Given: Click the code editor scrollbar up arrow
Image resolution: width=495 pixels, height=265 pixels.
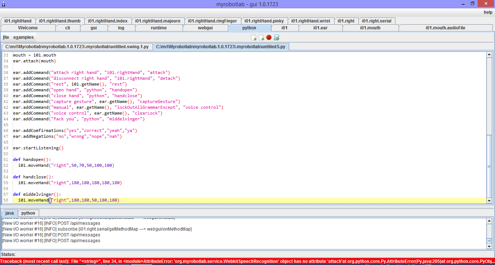Looking at the screenshot, I should [x=489, y=55].
